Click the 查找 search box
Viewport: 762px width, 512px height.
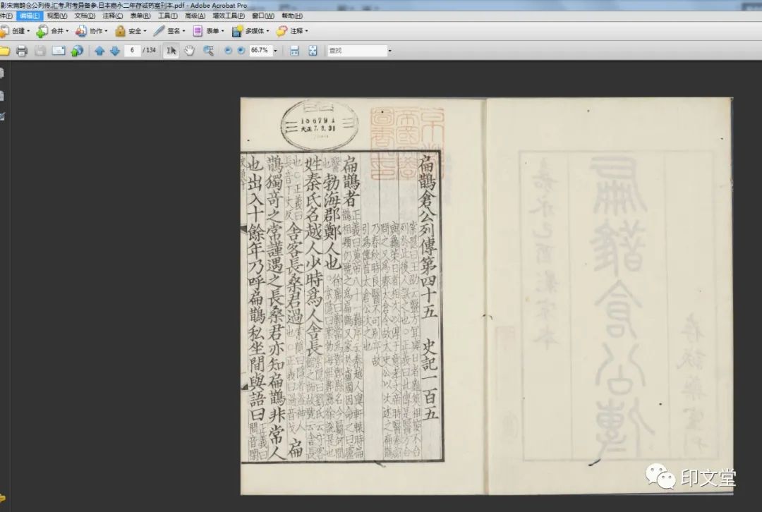[x=356, y=51]
